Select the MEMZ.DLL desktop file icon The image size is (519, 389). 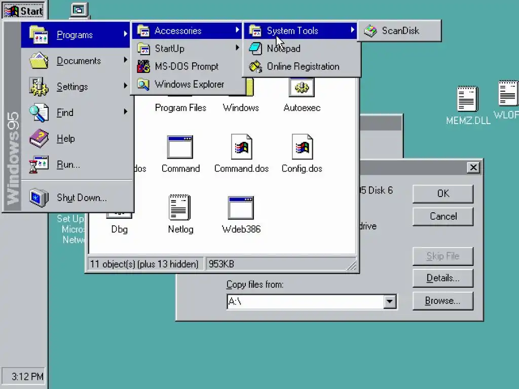click(x=467, y=99)
